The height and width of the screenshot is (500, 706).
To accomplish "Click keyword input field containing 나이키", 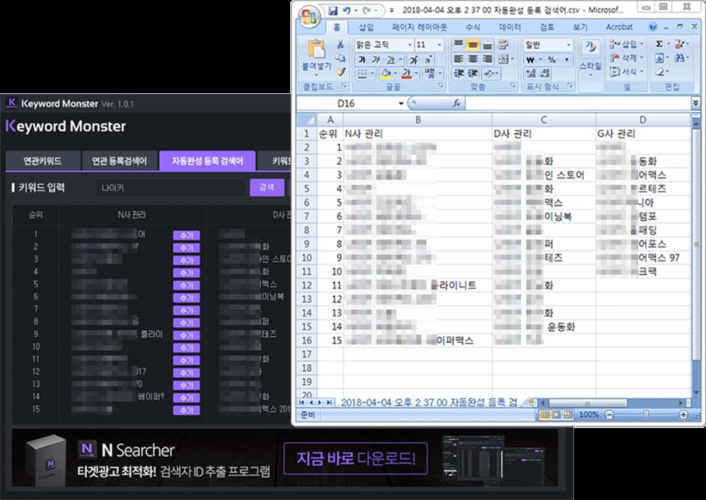I will click(171, 187).
